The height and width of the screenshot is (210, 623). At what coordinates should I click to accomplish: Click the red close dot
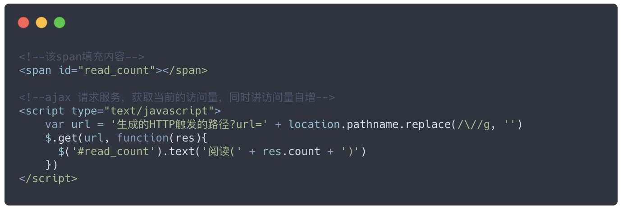[23, 23]
